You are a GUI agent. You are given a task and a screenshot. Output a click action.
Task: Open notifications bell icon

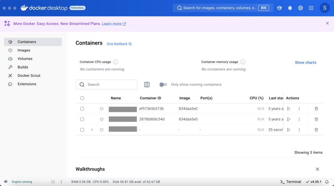[327, 182]
